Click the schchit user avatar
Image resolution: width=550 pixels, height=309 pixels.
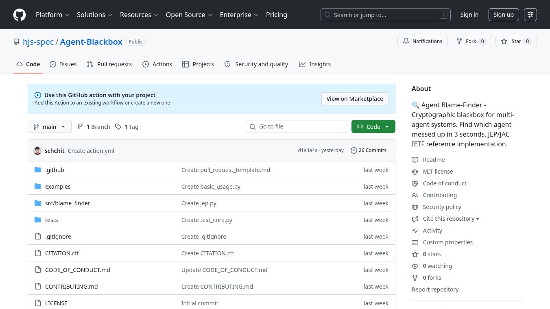tap(37, 150)
